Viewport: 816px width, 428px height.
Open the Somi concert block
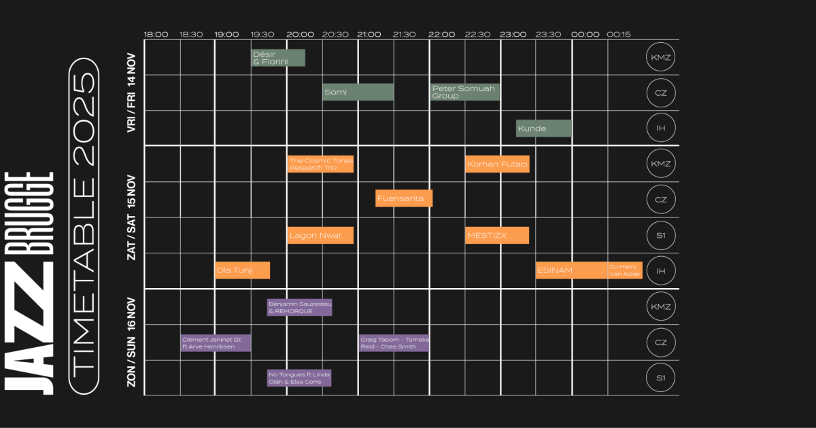point(358,92)
